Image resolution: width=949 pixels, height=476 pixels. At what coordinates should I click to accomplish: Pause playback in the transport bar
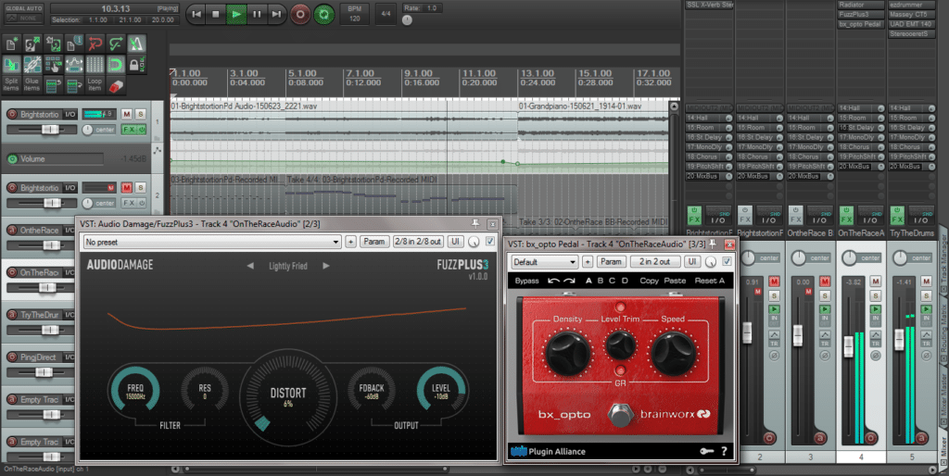click(x=257, y=15)
